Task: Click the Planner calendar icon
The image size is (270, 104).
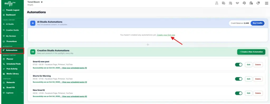Action: point(4,59)
